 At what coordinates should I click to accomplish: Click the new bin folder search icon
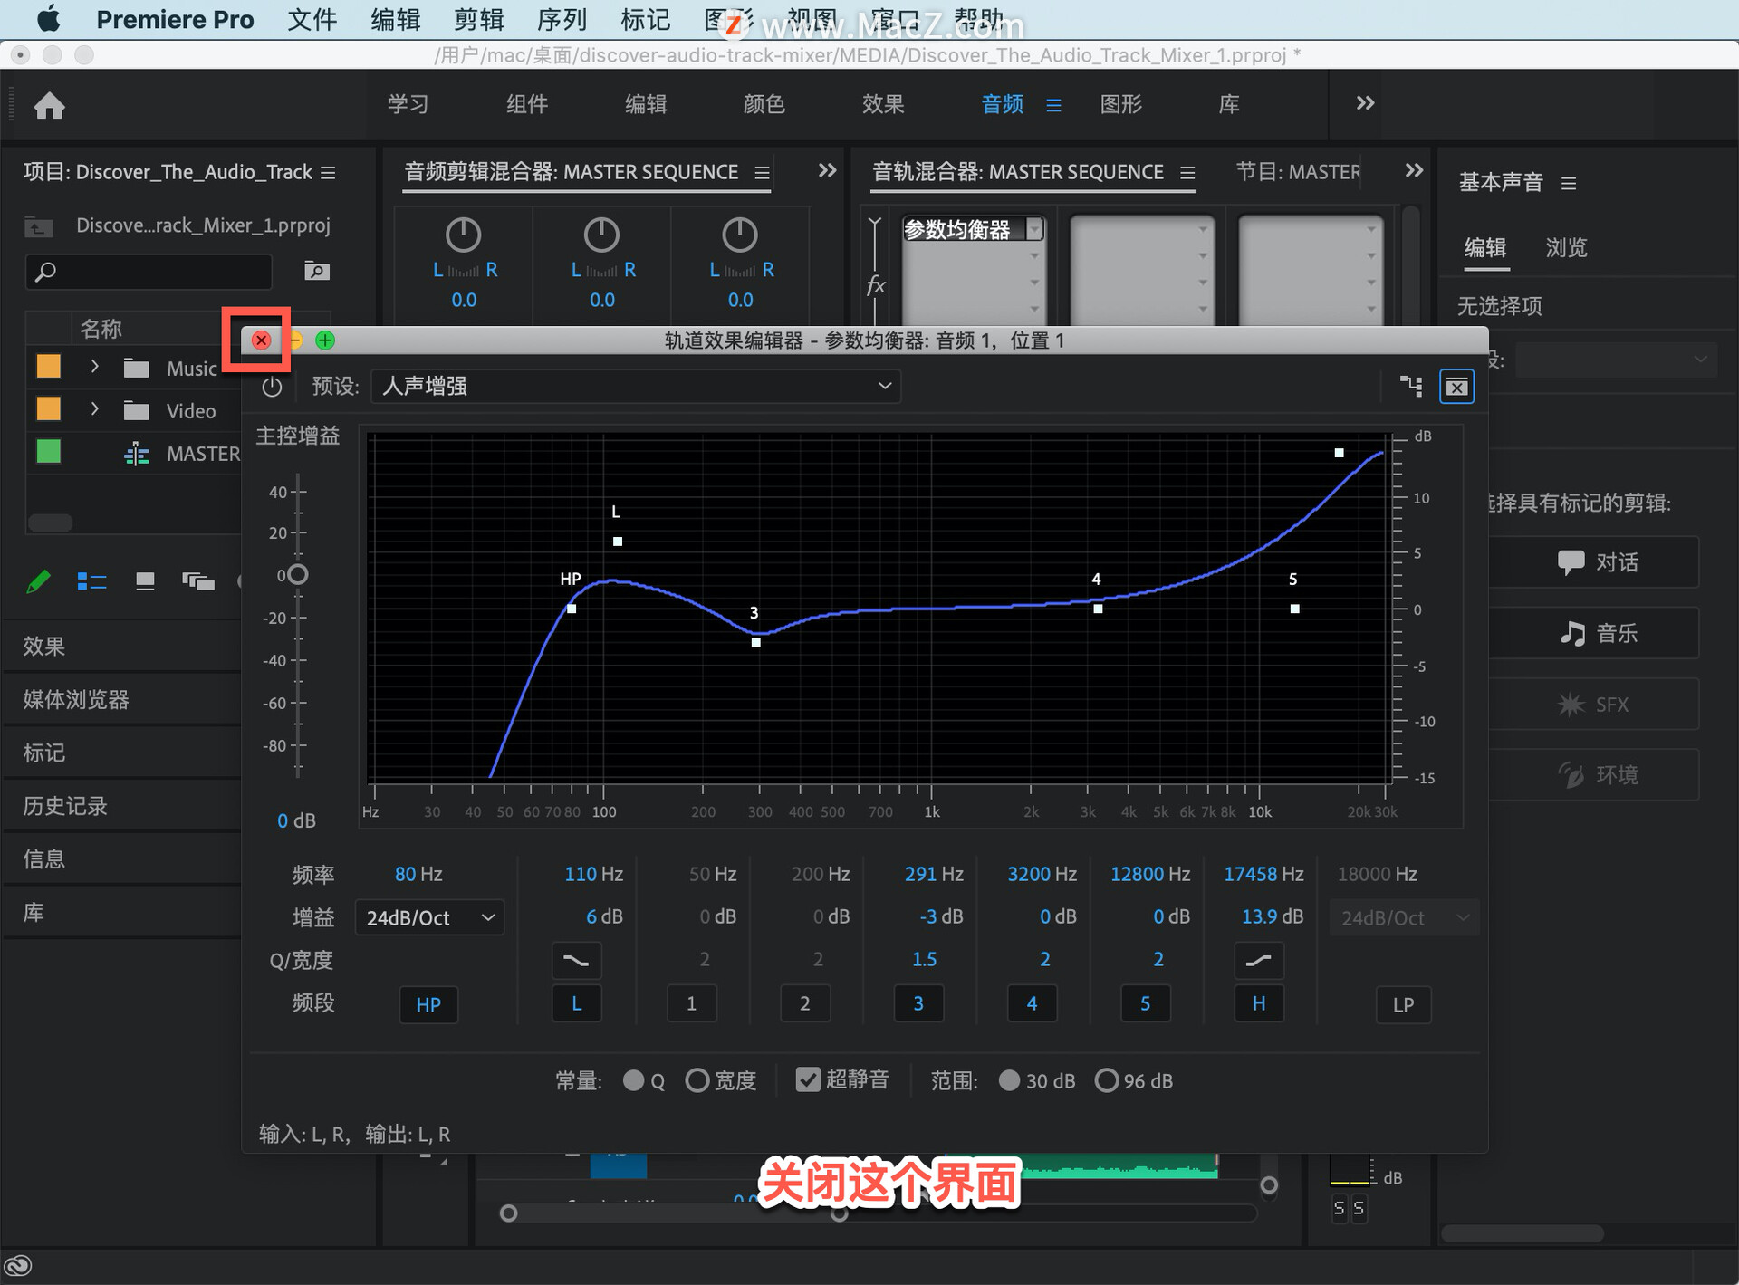(x=316, y=271)
